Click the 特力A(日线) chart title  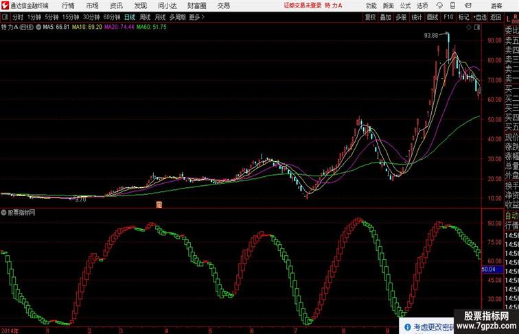[x=17, y=27]
